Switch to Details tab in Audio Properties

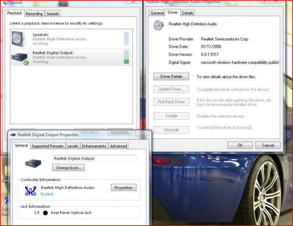click(188, 13)
